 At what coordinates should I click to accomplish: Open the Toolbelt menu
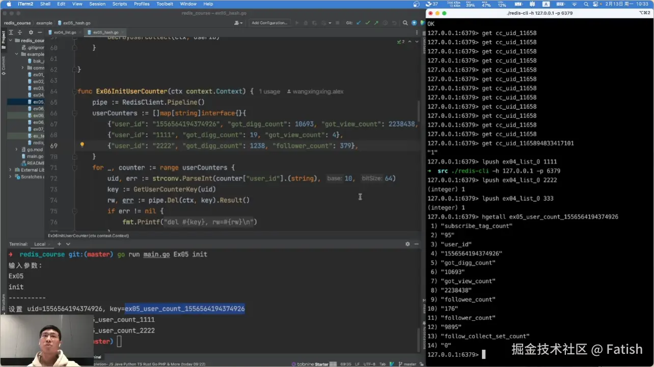(165, 4)
